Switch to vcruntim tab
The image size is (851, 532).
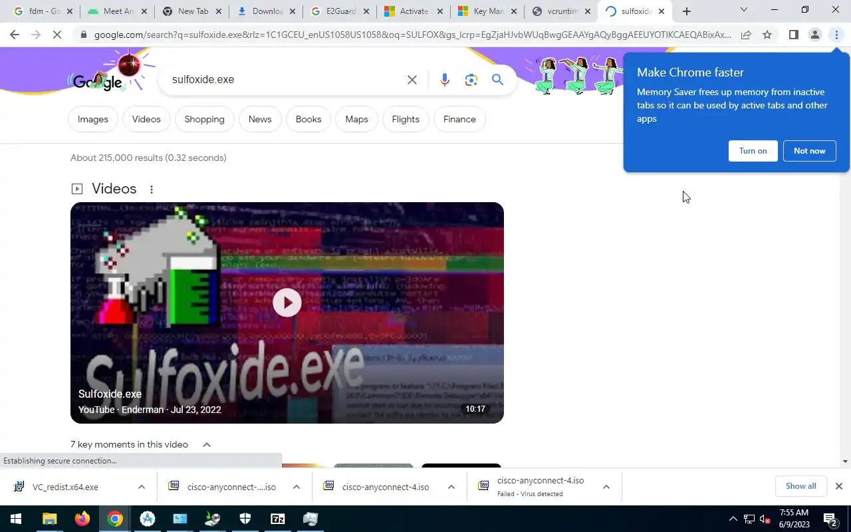click(x=560, y=11)
